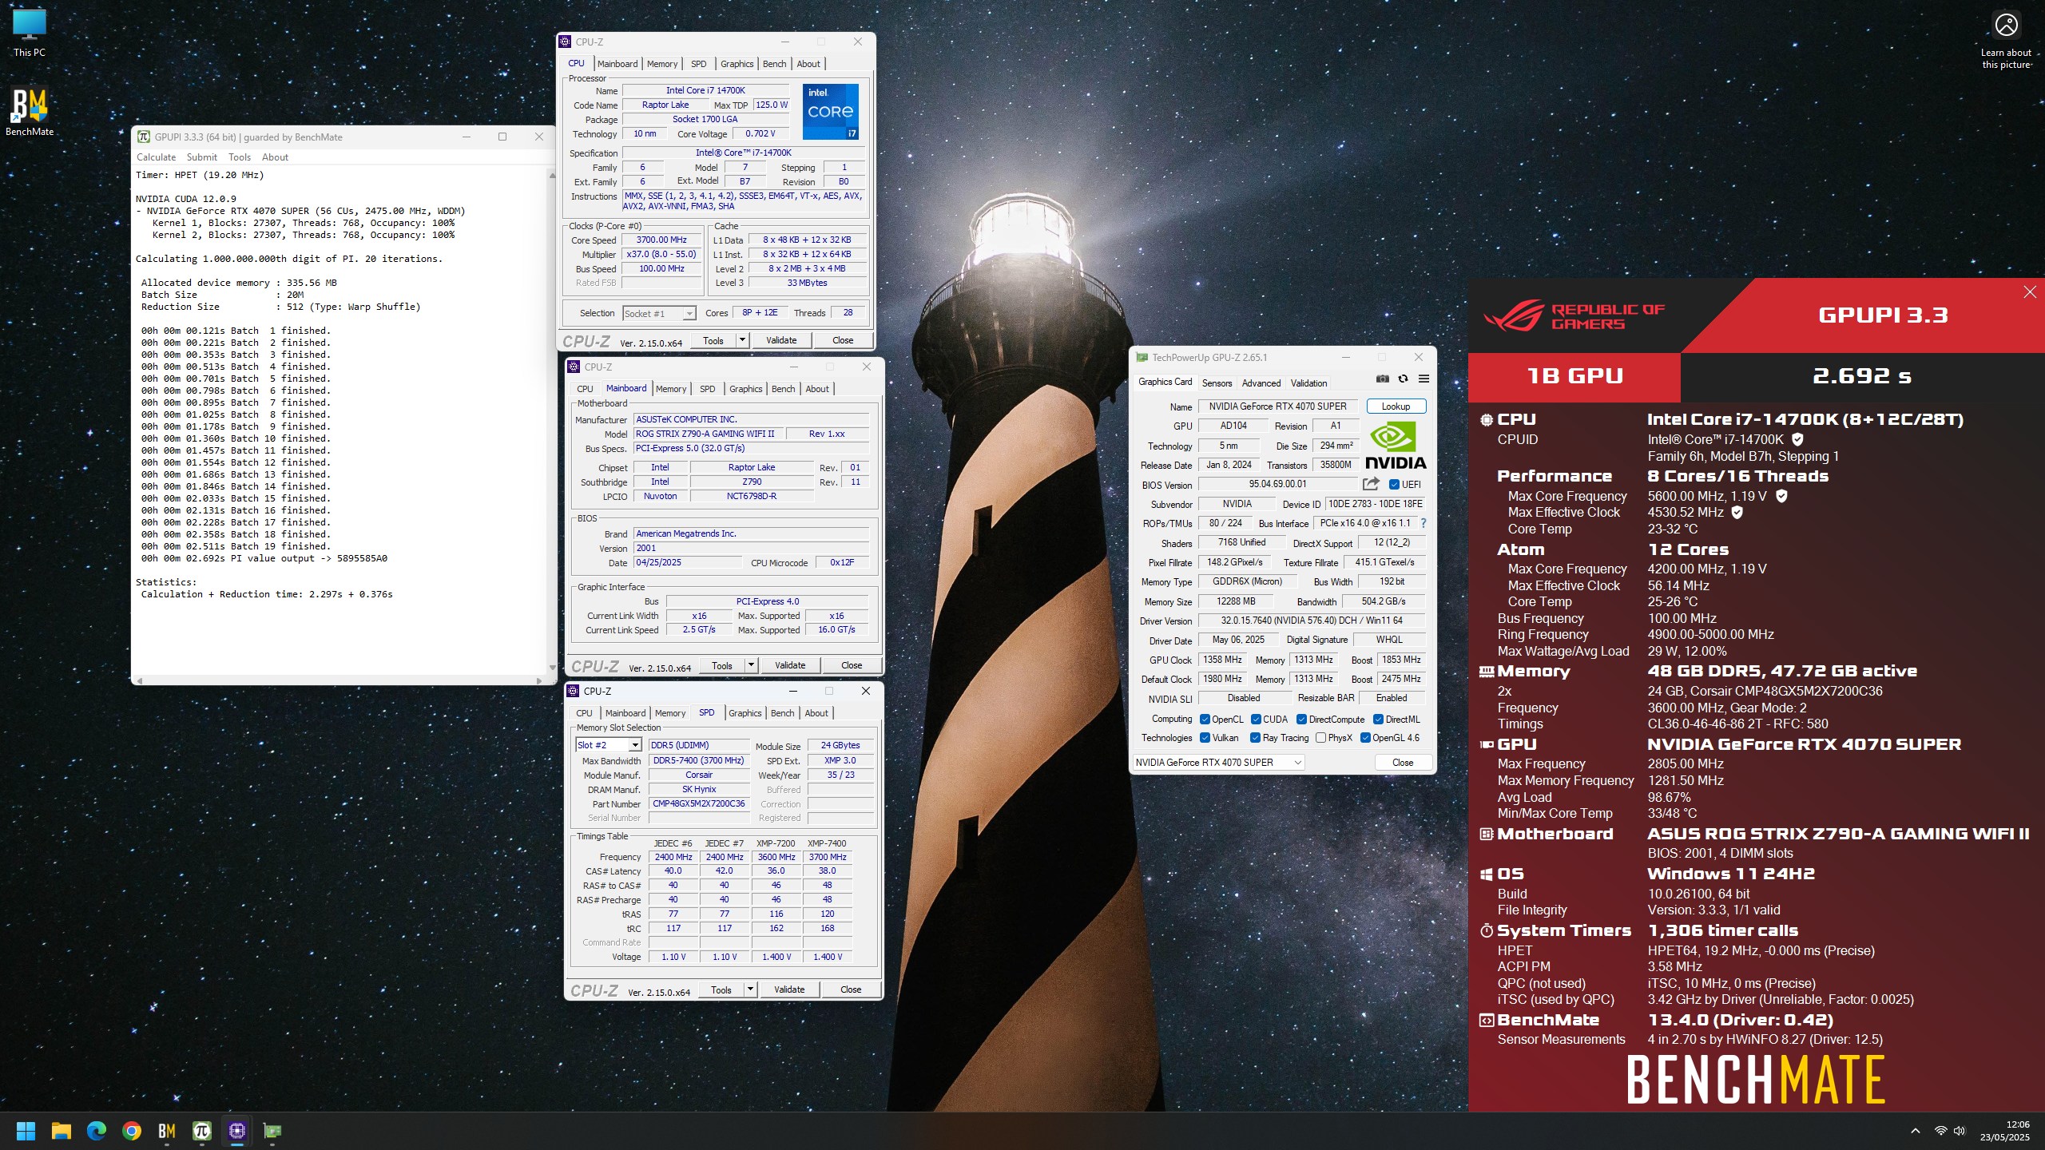Close the BenchMate result overlay with the X

(x=2030, y=292)
